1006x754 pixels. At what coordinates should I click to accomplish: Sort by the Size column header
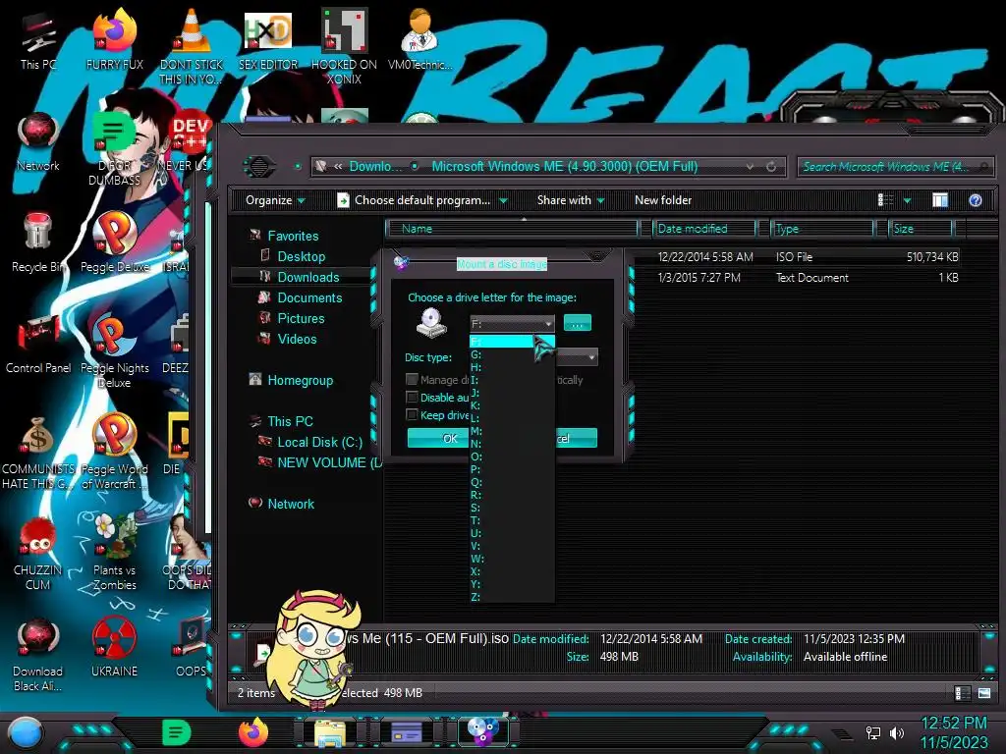pos(921,229)
